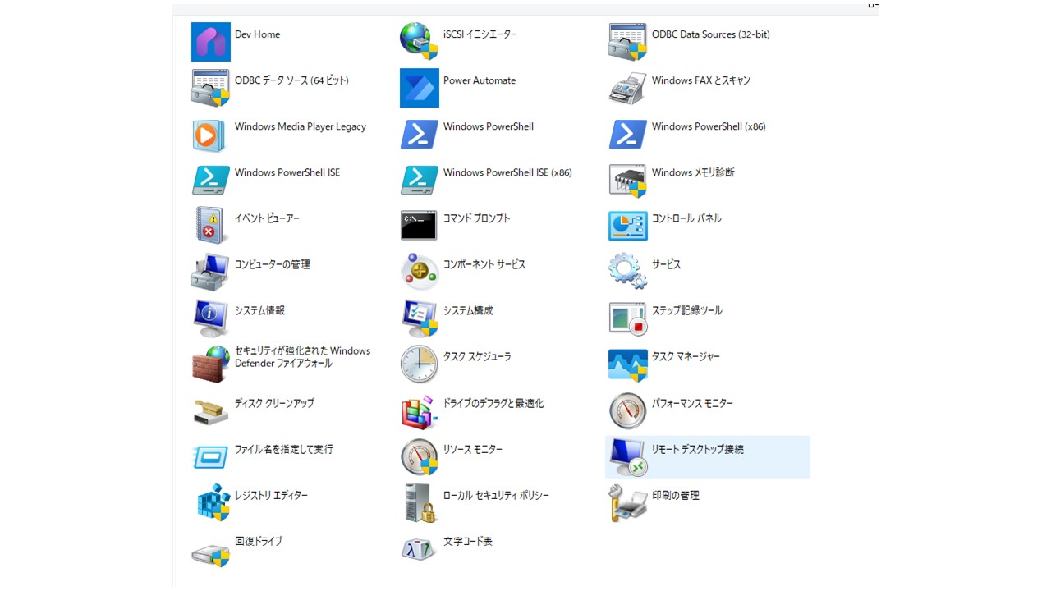
Task: Click the '印刷の管理' label text
Action: pyautogui.click(x=676, y=495)
